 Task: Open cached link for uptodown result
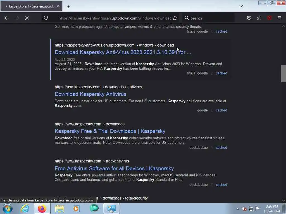coord(221,73)
